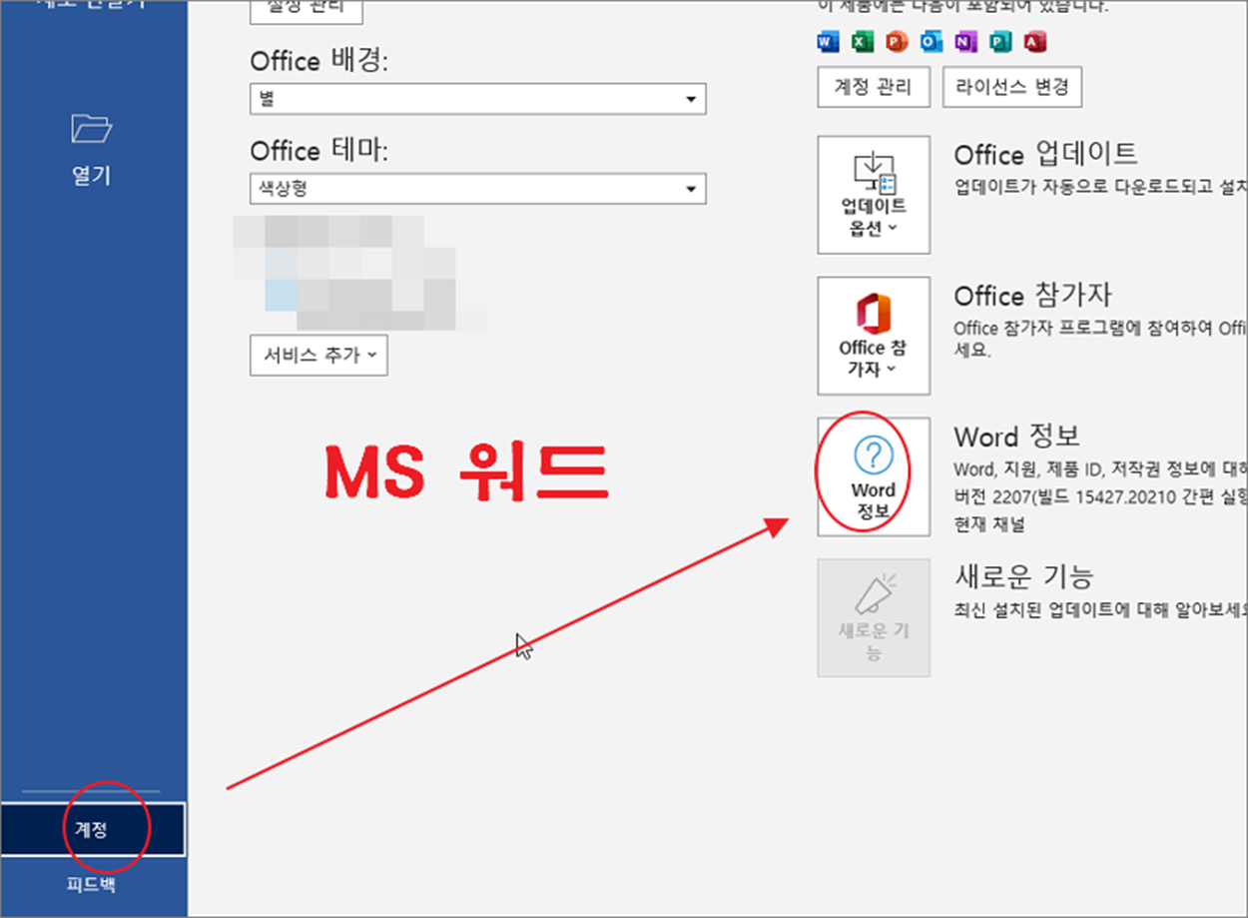1248x918 pixels.
Task: Click the Publisher product icon
Action: click(x=999, y=41)
